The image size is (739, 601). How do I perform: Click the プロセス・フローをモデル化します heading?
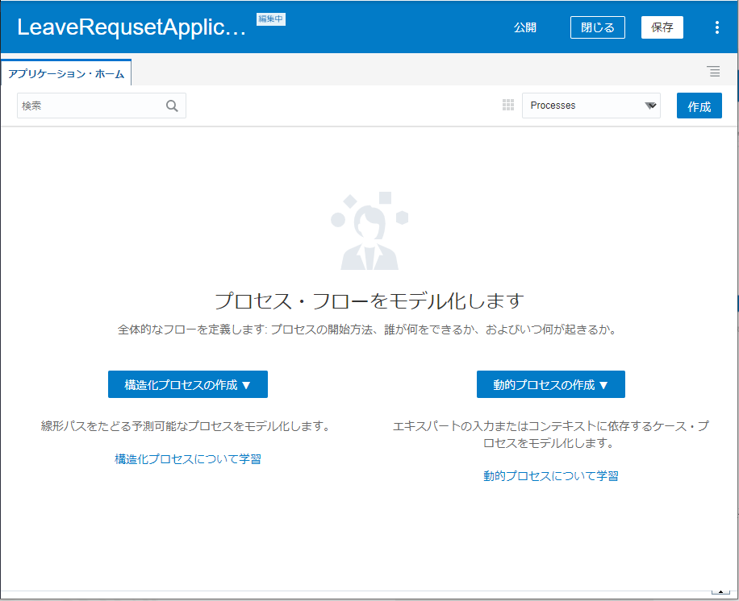coord(369,301)
